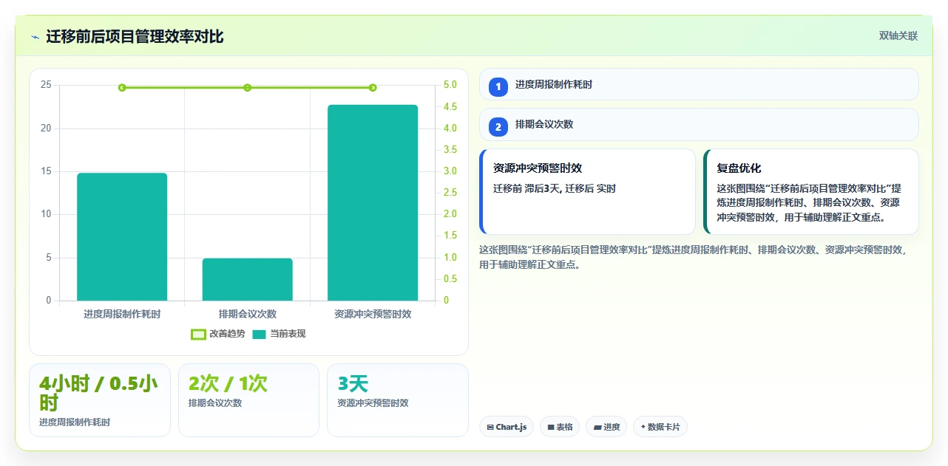Click the Chart.js tag
948x466 pixels.
click(x=506, y=427)
